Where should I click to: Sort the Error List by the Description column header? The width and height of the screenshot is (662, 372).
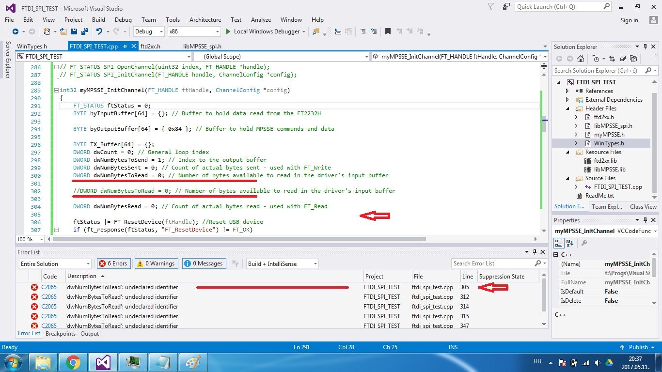coord(215,276)
